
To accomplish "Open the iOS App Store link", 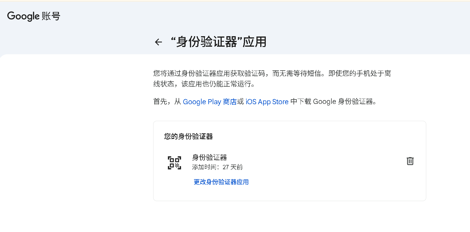I will [x=267, y=102].
